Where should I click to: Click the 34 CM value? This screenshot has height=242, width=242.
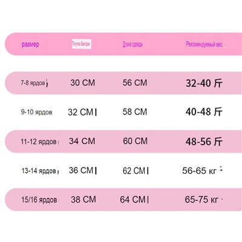coord(82,141)
